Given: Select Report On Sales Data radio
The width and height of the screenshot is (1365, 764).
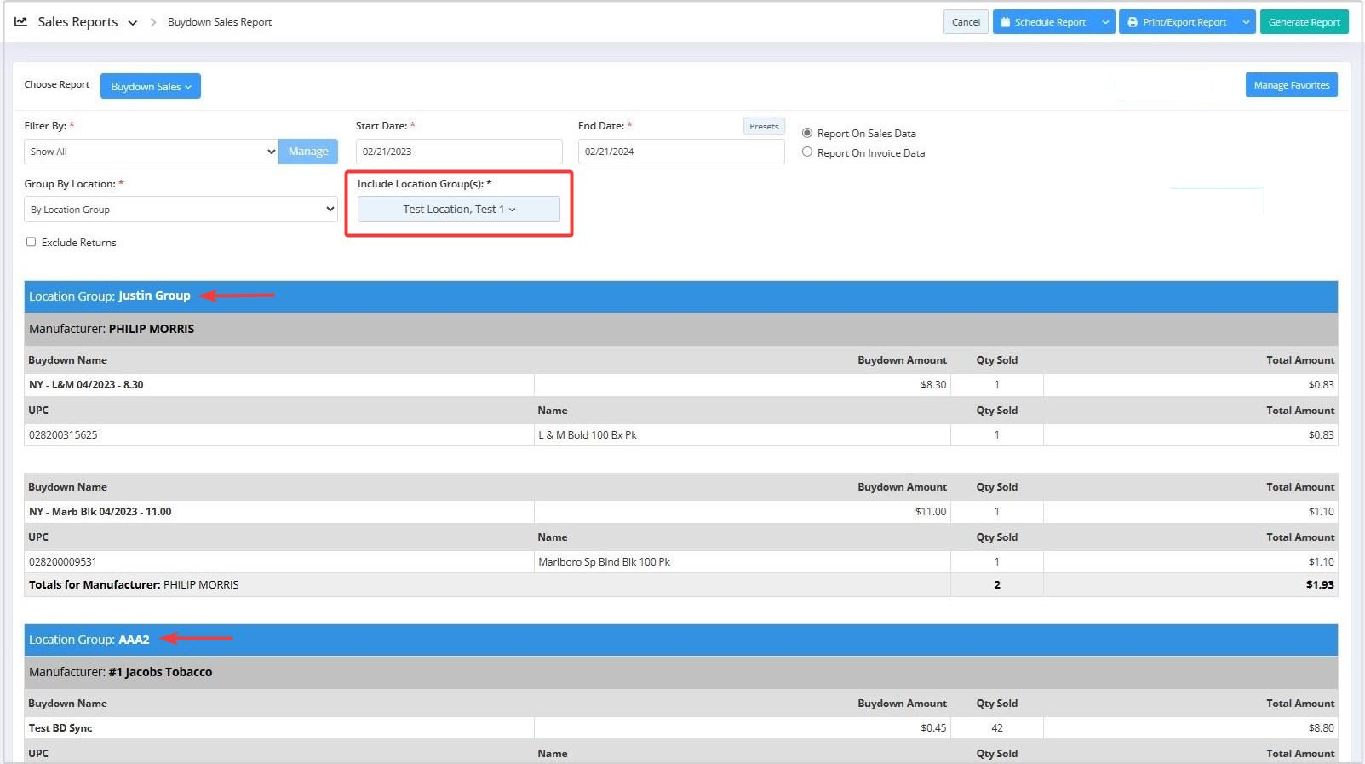Looking at the screenshot, I should click(807, 133).
